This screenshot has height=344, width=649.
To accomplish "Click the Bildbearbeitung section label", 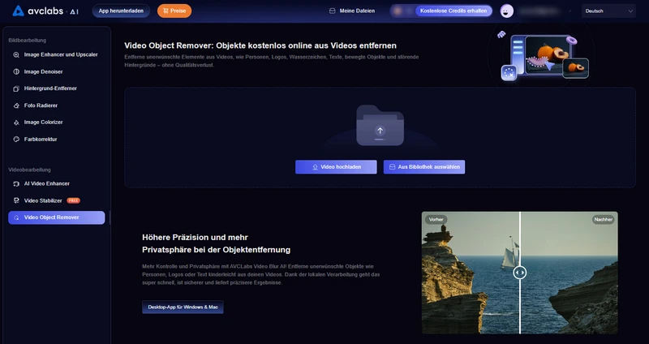I will (28, 41).
